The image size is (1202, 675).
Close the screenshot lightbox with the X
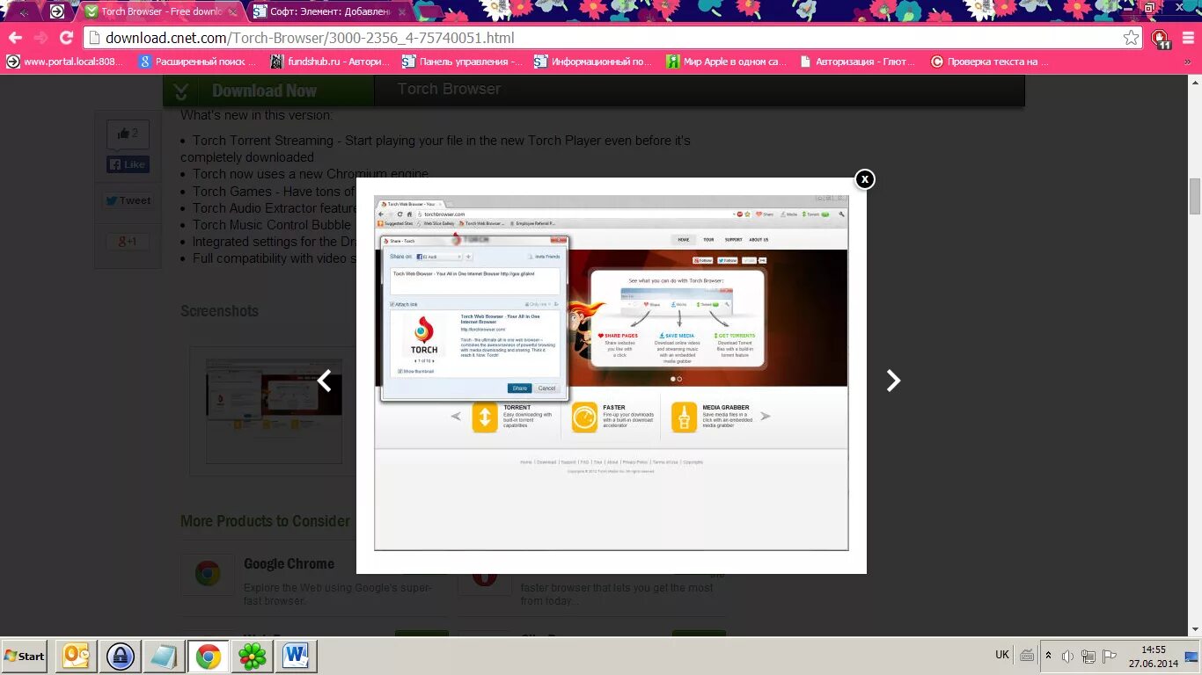tap(865, 179)
